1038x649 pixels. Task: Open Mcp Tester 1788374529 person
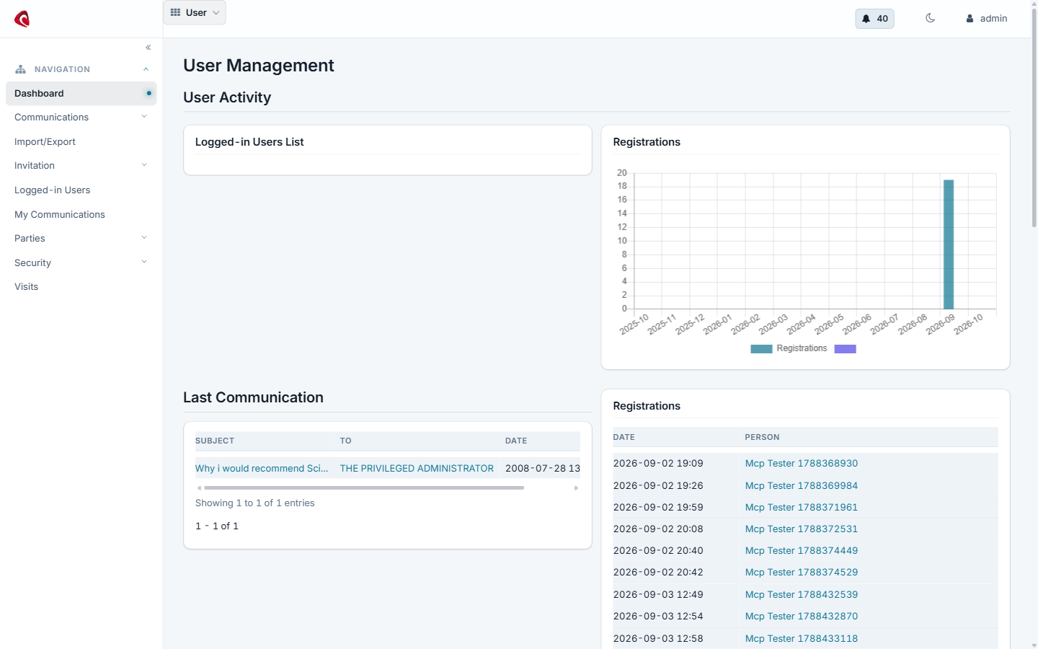click(802, 573)
